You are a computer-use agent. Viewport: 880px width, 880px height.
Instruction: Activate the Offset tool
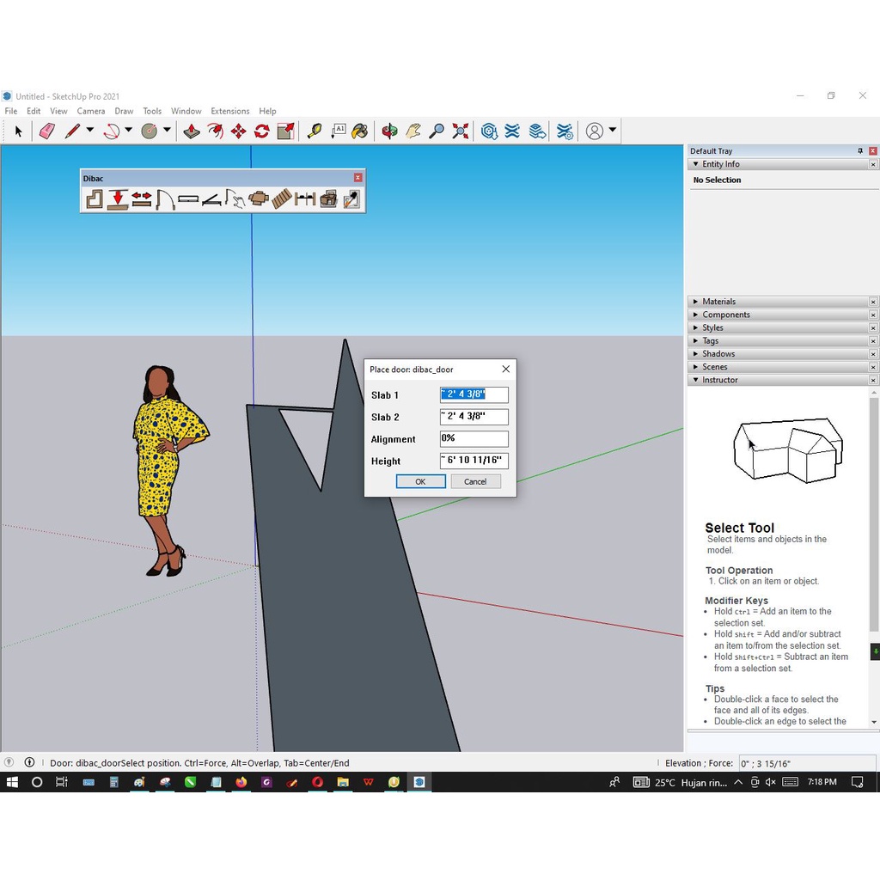(x=215, y=131)
